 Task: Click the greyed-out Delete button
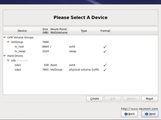click(131, 99)
